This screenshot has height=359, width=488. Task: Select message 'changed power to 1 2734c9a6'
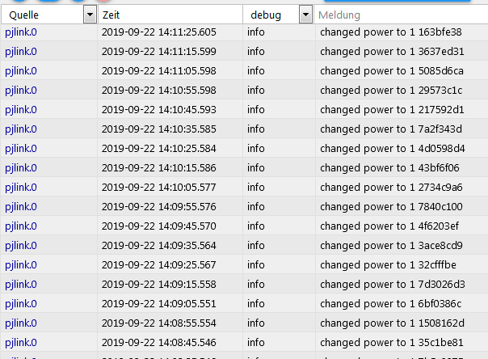click(391, 188)
